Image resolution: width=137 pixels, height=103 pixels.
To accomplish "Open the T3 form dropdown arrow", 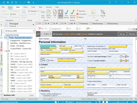I will [48, 24].
